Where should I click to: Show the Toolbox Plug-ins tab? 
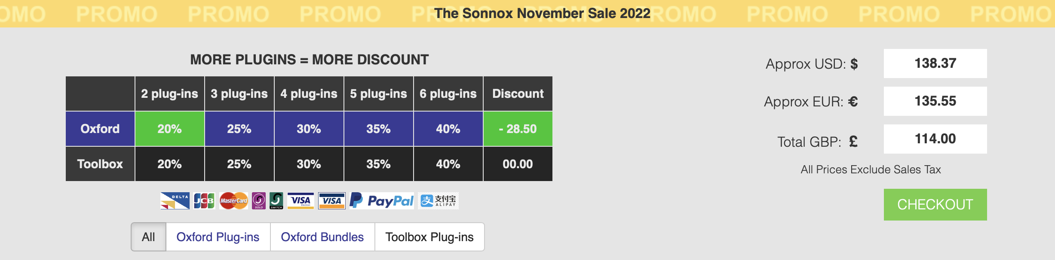click(x=429, y=237)
